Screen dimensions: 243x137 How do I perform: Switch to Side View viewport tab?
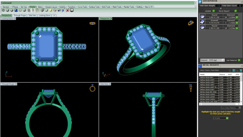33,16
